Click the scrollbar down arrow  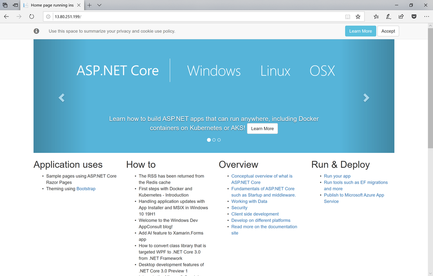[x=430, y=273]
